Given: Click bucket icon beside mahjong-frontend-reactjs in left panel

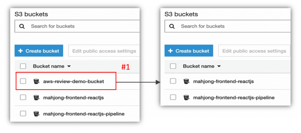Looking at the screenshot, I should tap(36, 97).
